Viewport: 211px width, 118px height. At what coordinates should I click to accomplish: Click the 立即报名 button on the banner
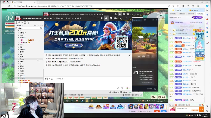[74, 45]
